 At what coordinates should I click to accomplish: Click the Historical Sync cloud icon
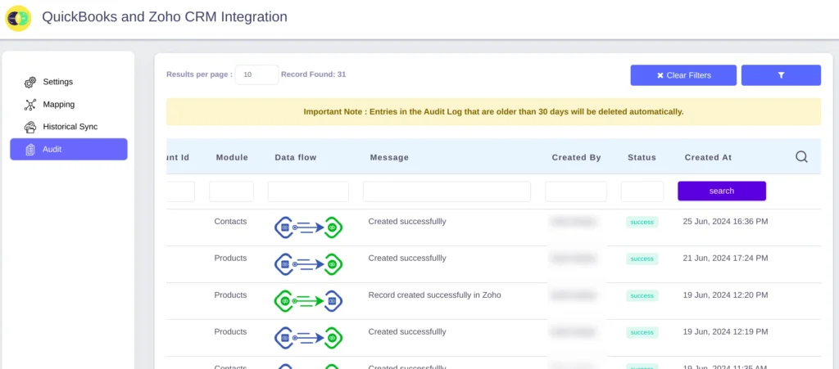point(30,127)
